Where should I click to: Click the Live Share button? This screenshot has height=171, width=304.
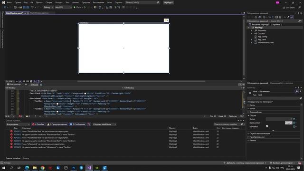[288, 8]
